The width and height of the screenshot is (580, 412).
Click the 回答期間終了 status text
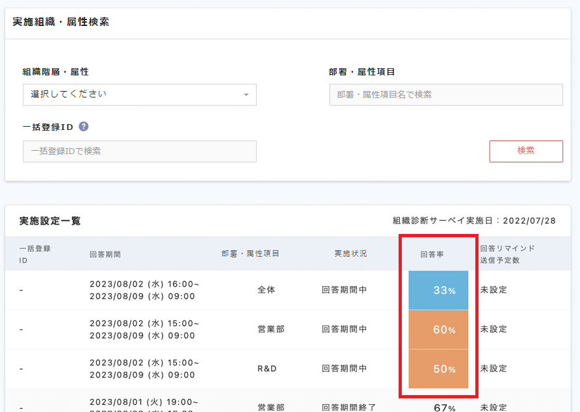[x=349, y=407]
